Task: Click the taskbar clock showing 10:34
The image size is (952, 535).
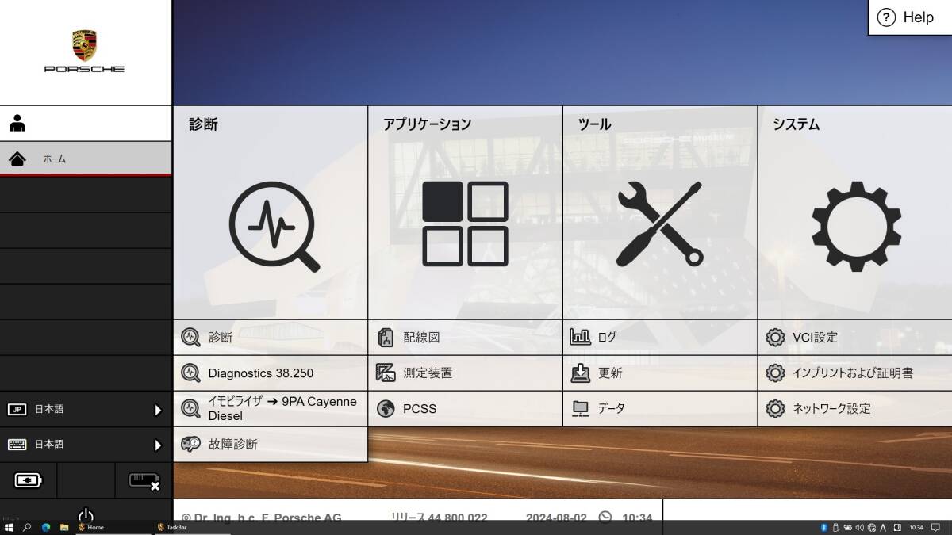Action: click(916, 527)
